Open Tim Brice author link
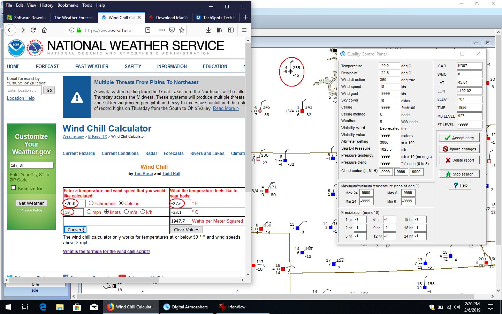The image size is (502, 314). tap(144, 173)
